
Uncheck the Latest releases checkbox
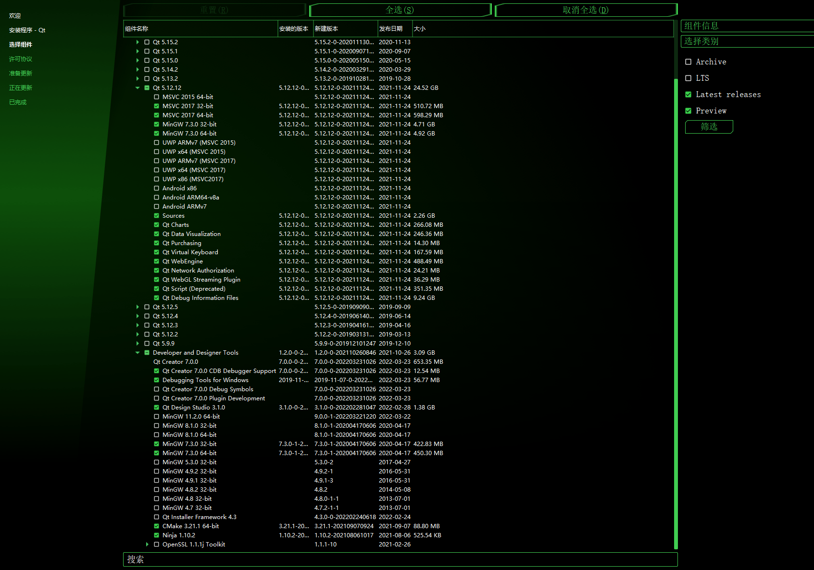tap(688, 95)
